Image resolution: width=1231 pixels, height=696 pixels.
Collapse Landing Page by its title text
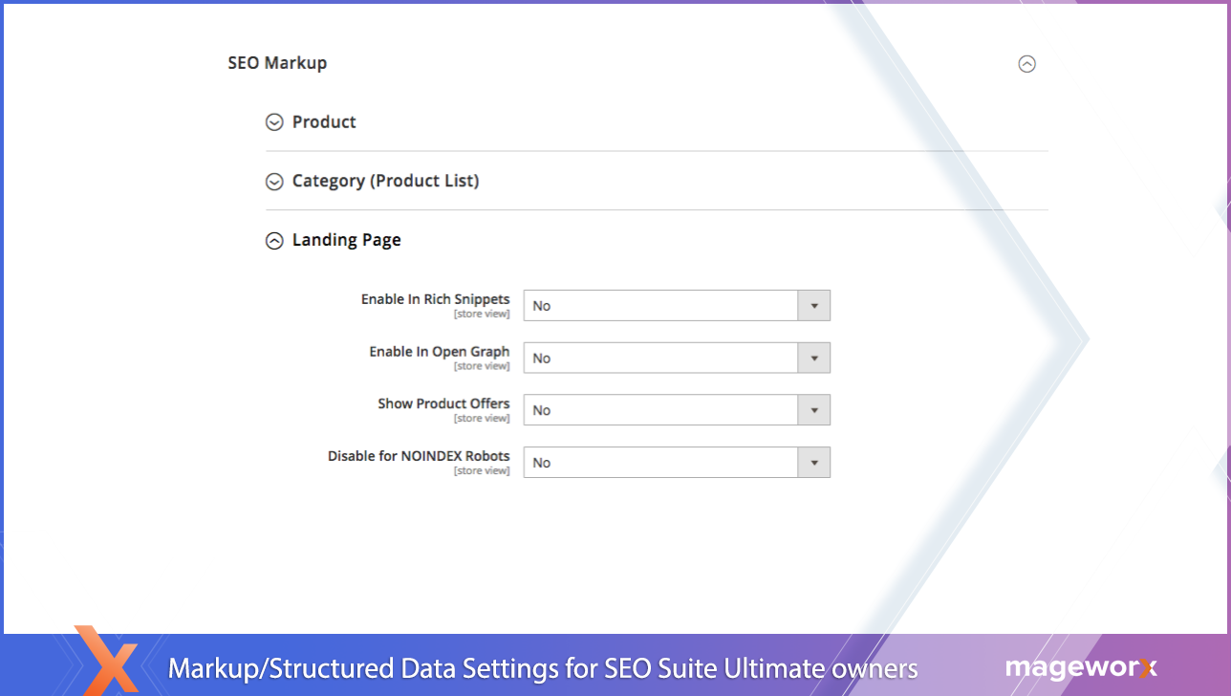pyautogui.click(x=346, y=240)
